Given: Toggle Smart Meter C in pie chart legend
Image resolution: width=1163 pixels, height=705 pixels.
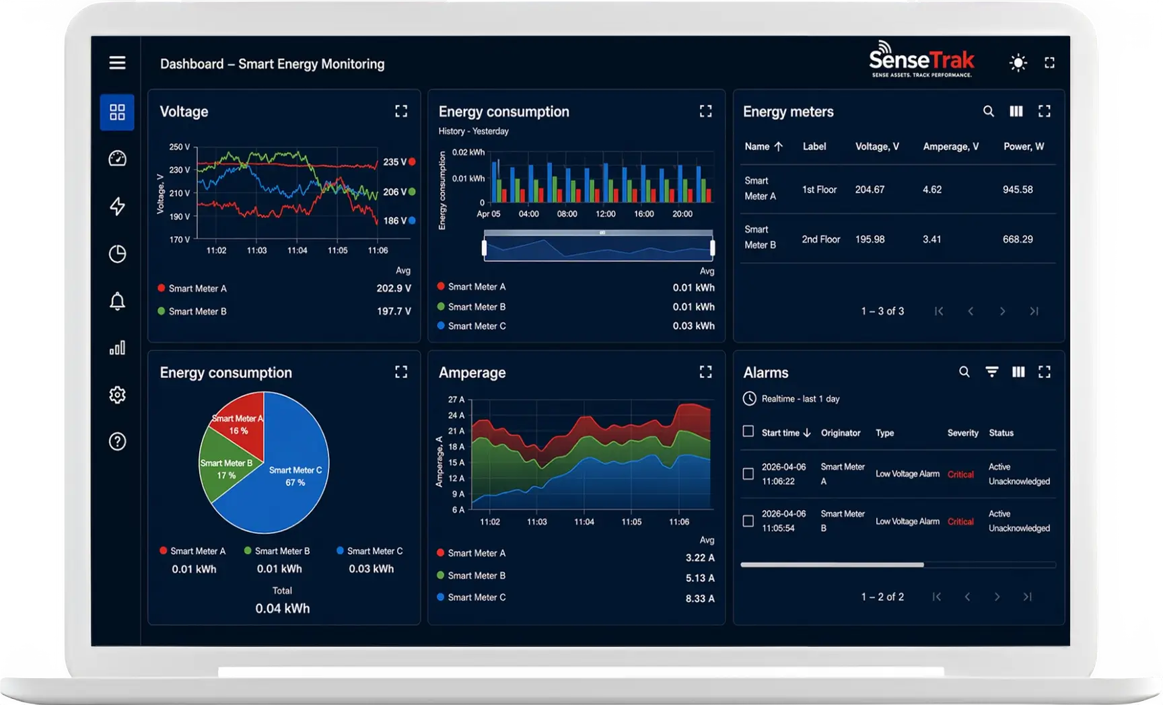Looking at the screenshot, I should pyautogui.click(x=369, y=550).
